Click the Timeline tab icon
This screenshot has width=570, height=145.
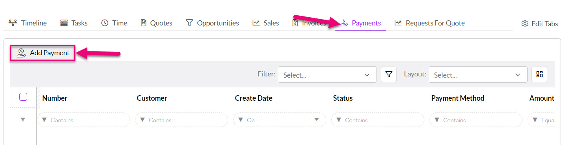pos(13,23)
